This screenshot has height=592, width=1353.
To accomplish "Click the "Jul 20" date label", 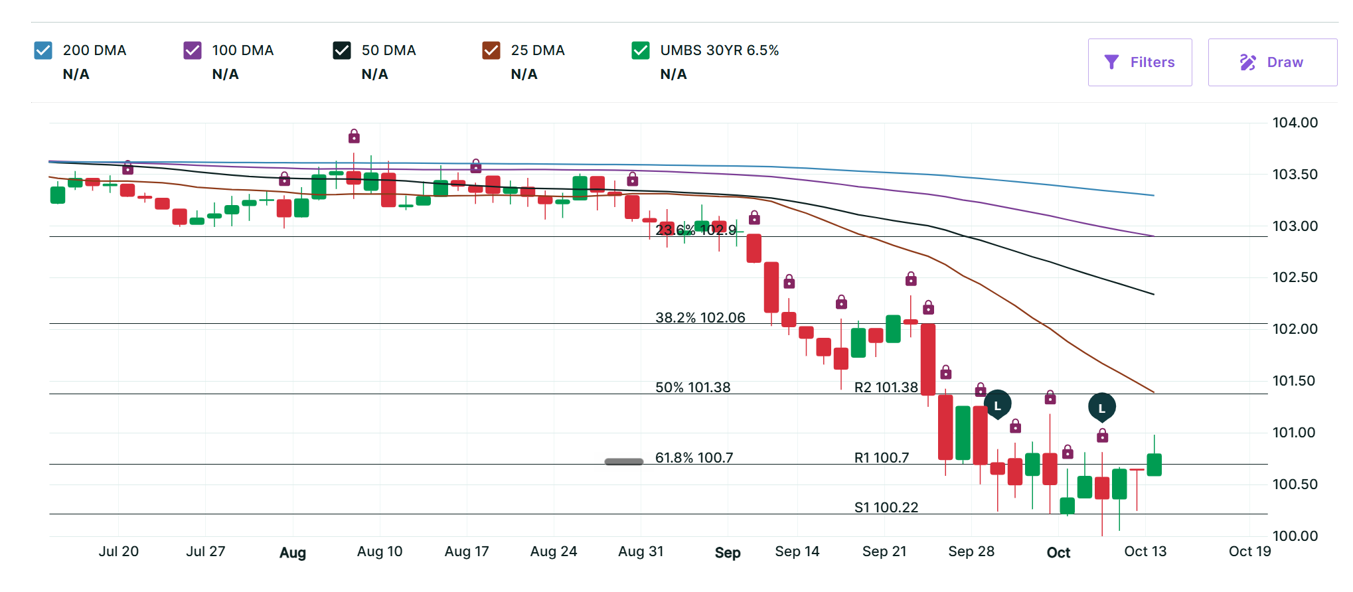I will coord(119,551).
